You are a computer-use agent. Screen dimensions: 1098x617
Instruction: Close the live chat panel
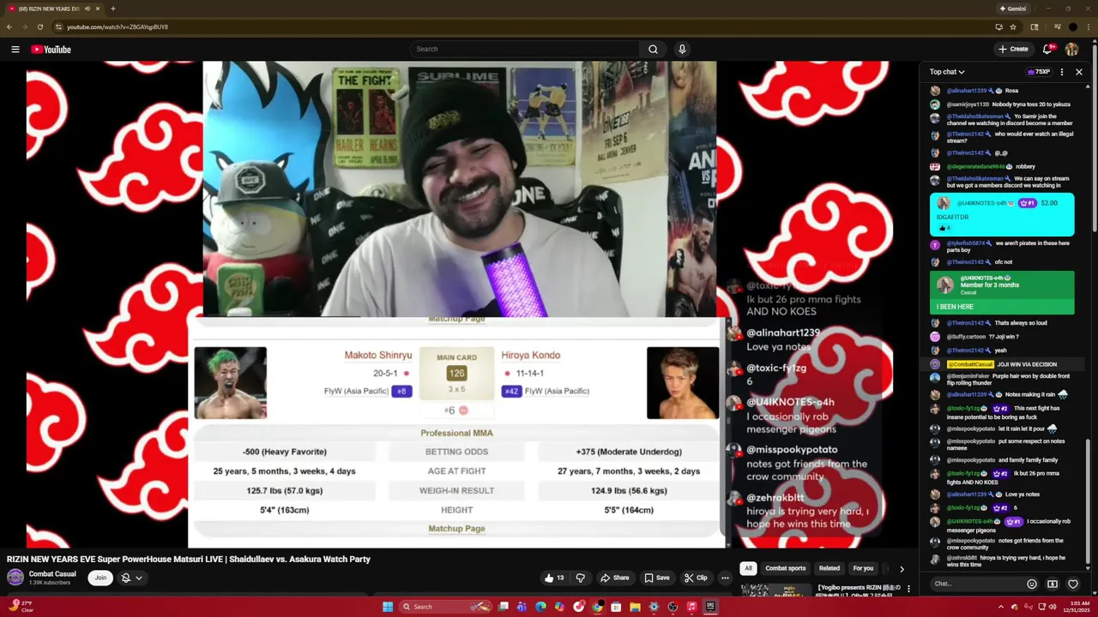click(1079, 72)
